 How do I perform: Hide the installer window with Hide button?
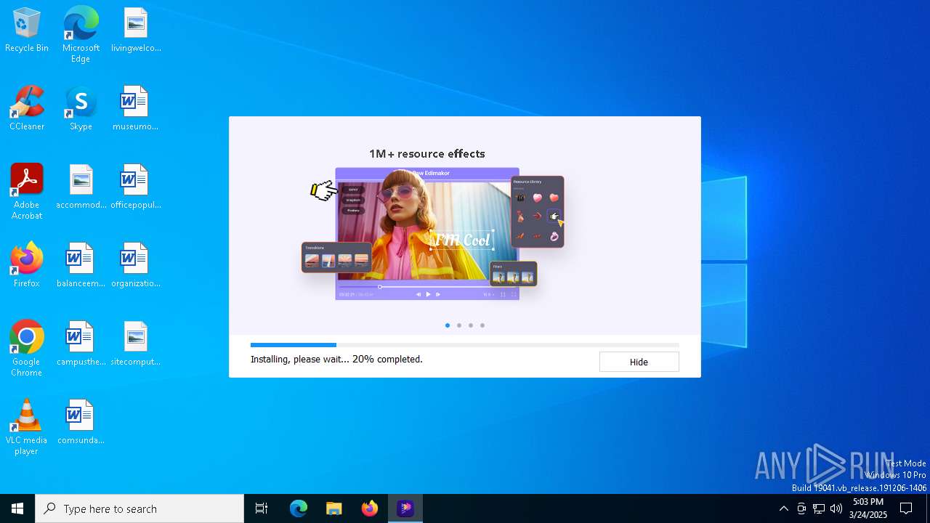(639, 362)
